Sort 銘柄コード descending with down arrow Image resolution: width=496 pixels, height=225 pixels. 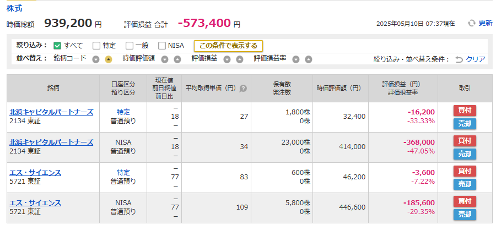[96, 59]
